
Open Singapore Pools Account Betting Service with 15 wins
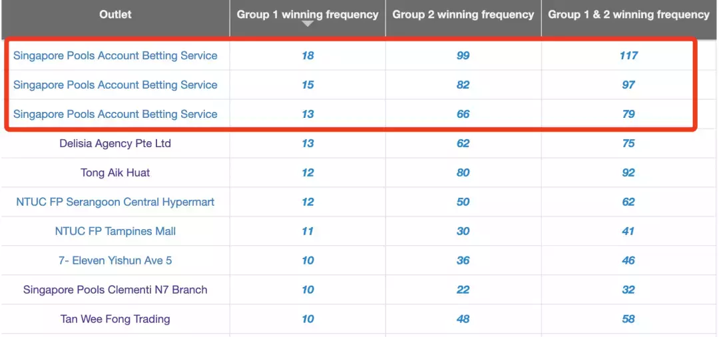tap(115, 85)
